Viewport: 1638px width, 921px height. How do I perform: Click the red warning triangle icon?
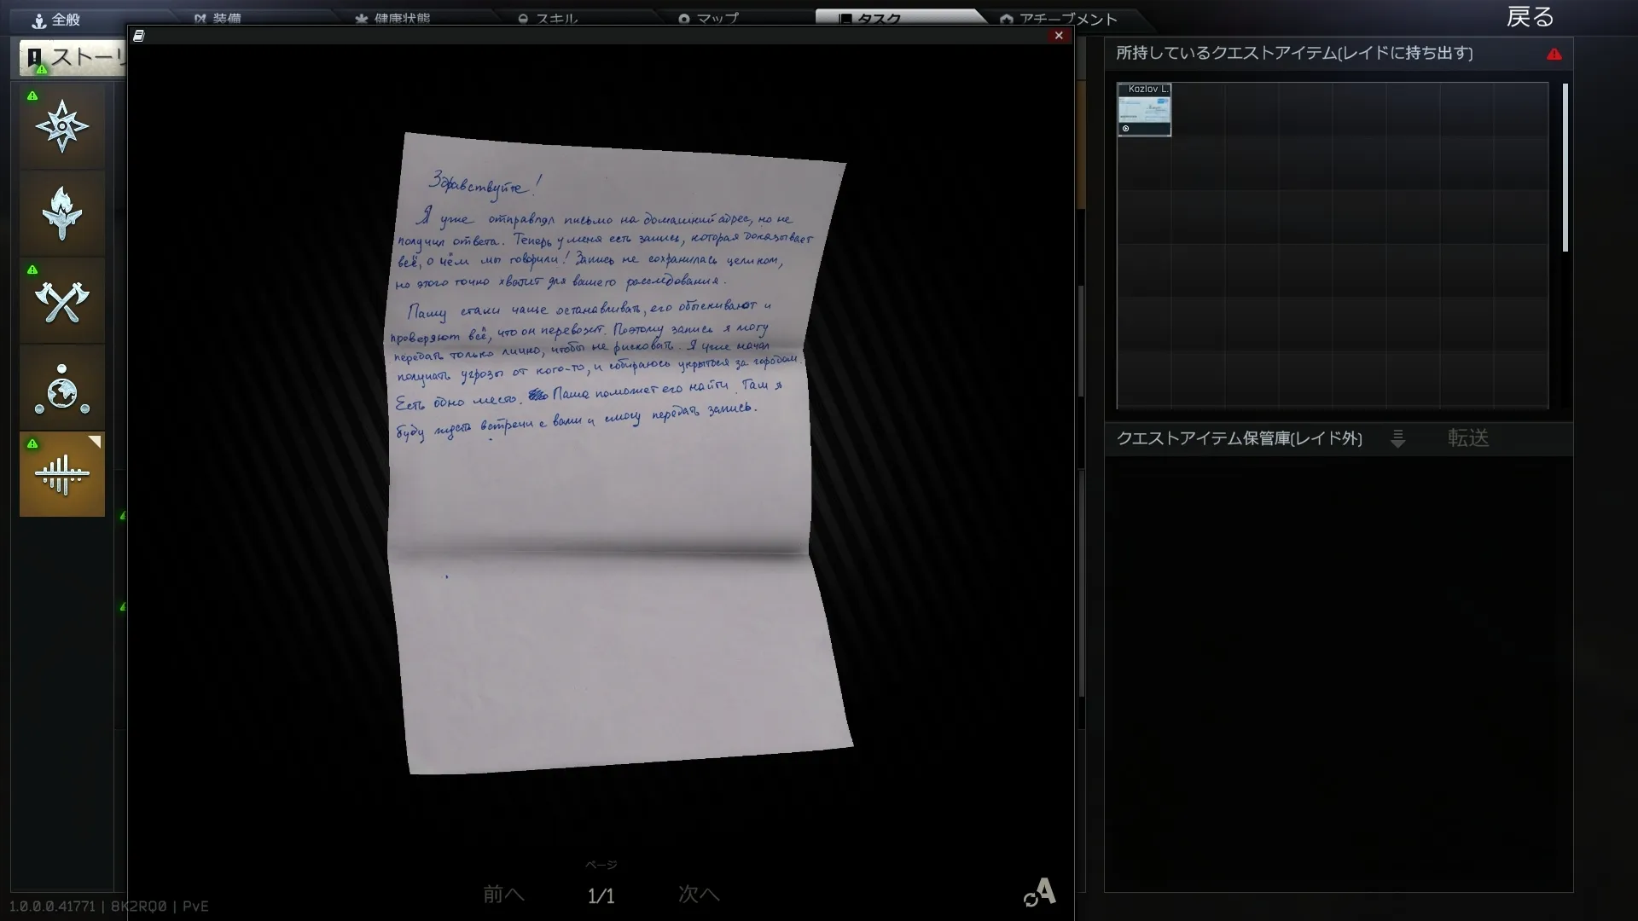pos(1554,54)
